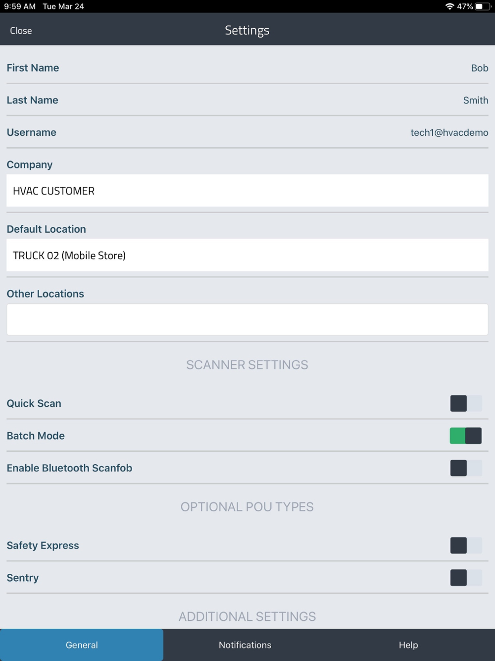Tap the battery icon in status bar

pyautogui.click(x=482, y=6)
